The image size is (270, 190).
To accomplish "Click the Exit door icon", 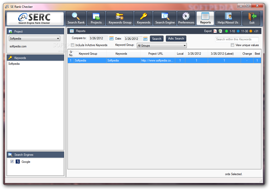I will point(252,16).
